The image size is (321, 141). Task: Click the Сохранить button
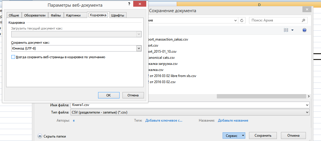[263, 135]
